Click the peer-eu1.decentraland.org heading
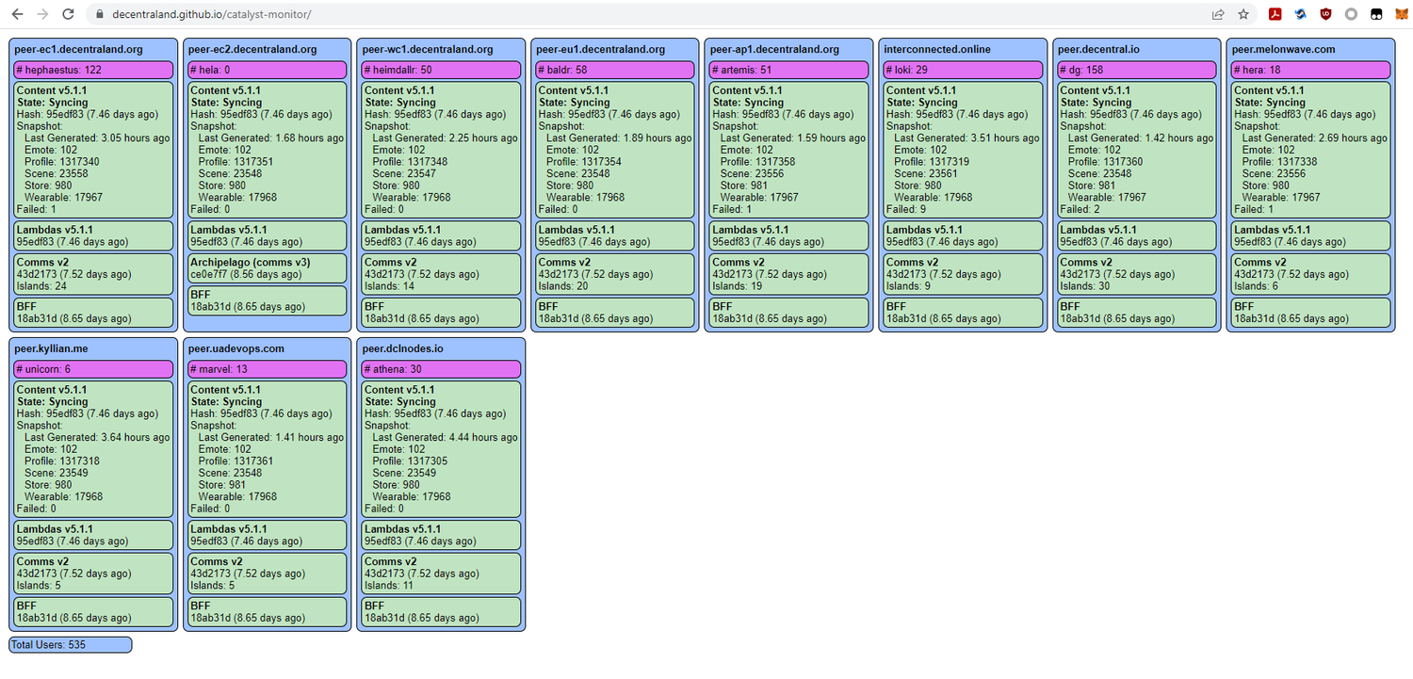 (x=601, y=50)
